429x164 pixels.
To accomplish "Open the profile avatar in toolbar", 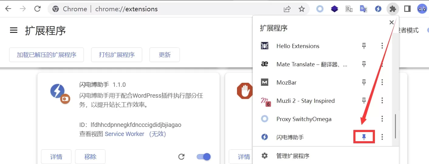I will coord(422,9).
